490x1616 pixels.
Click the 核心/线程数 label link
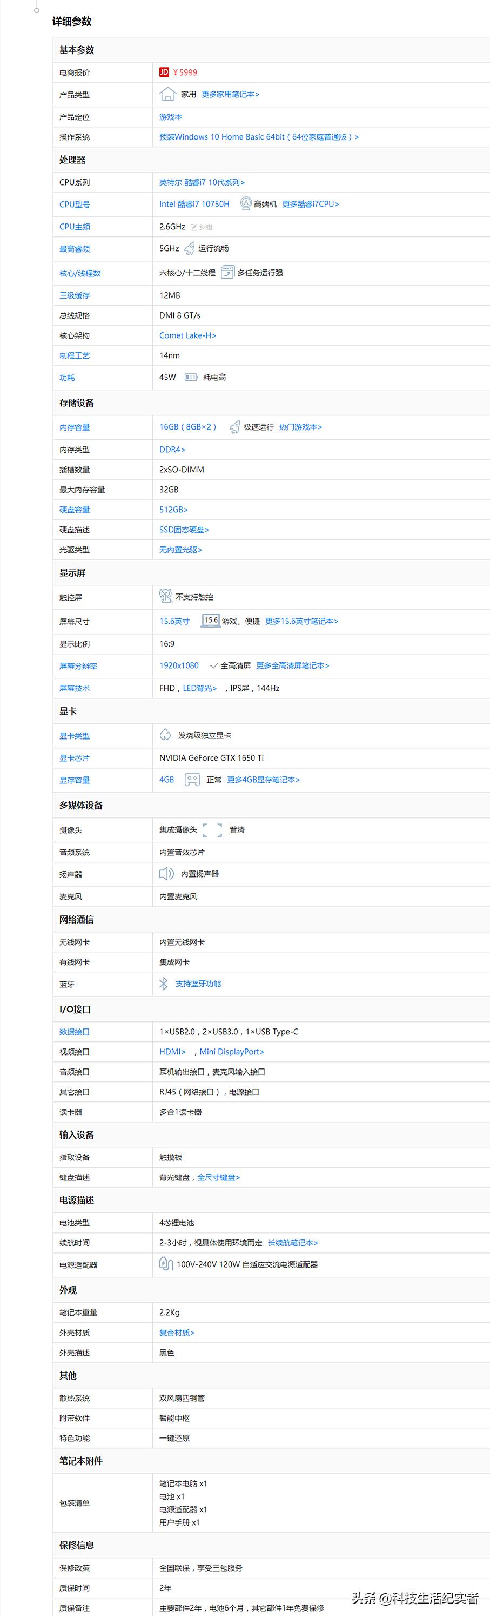click(80, 274)
